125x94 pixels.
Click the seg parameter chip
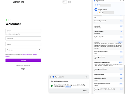[121, 21]
